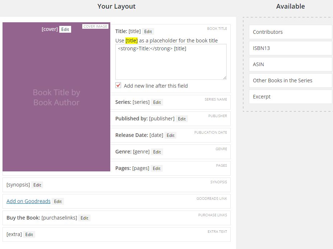Click the Edit button next to [cover]
333x249 pixels.
[x=65, y=29]
